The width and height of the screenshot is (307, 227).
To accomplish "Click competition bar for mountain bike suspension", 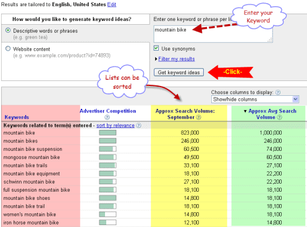I will [107, 149].
